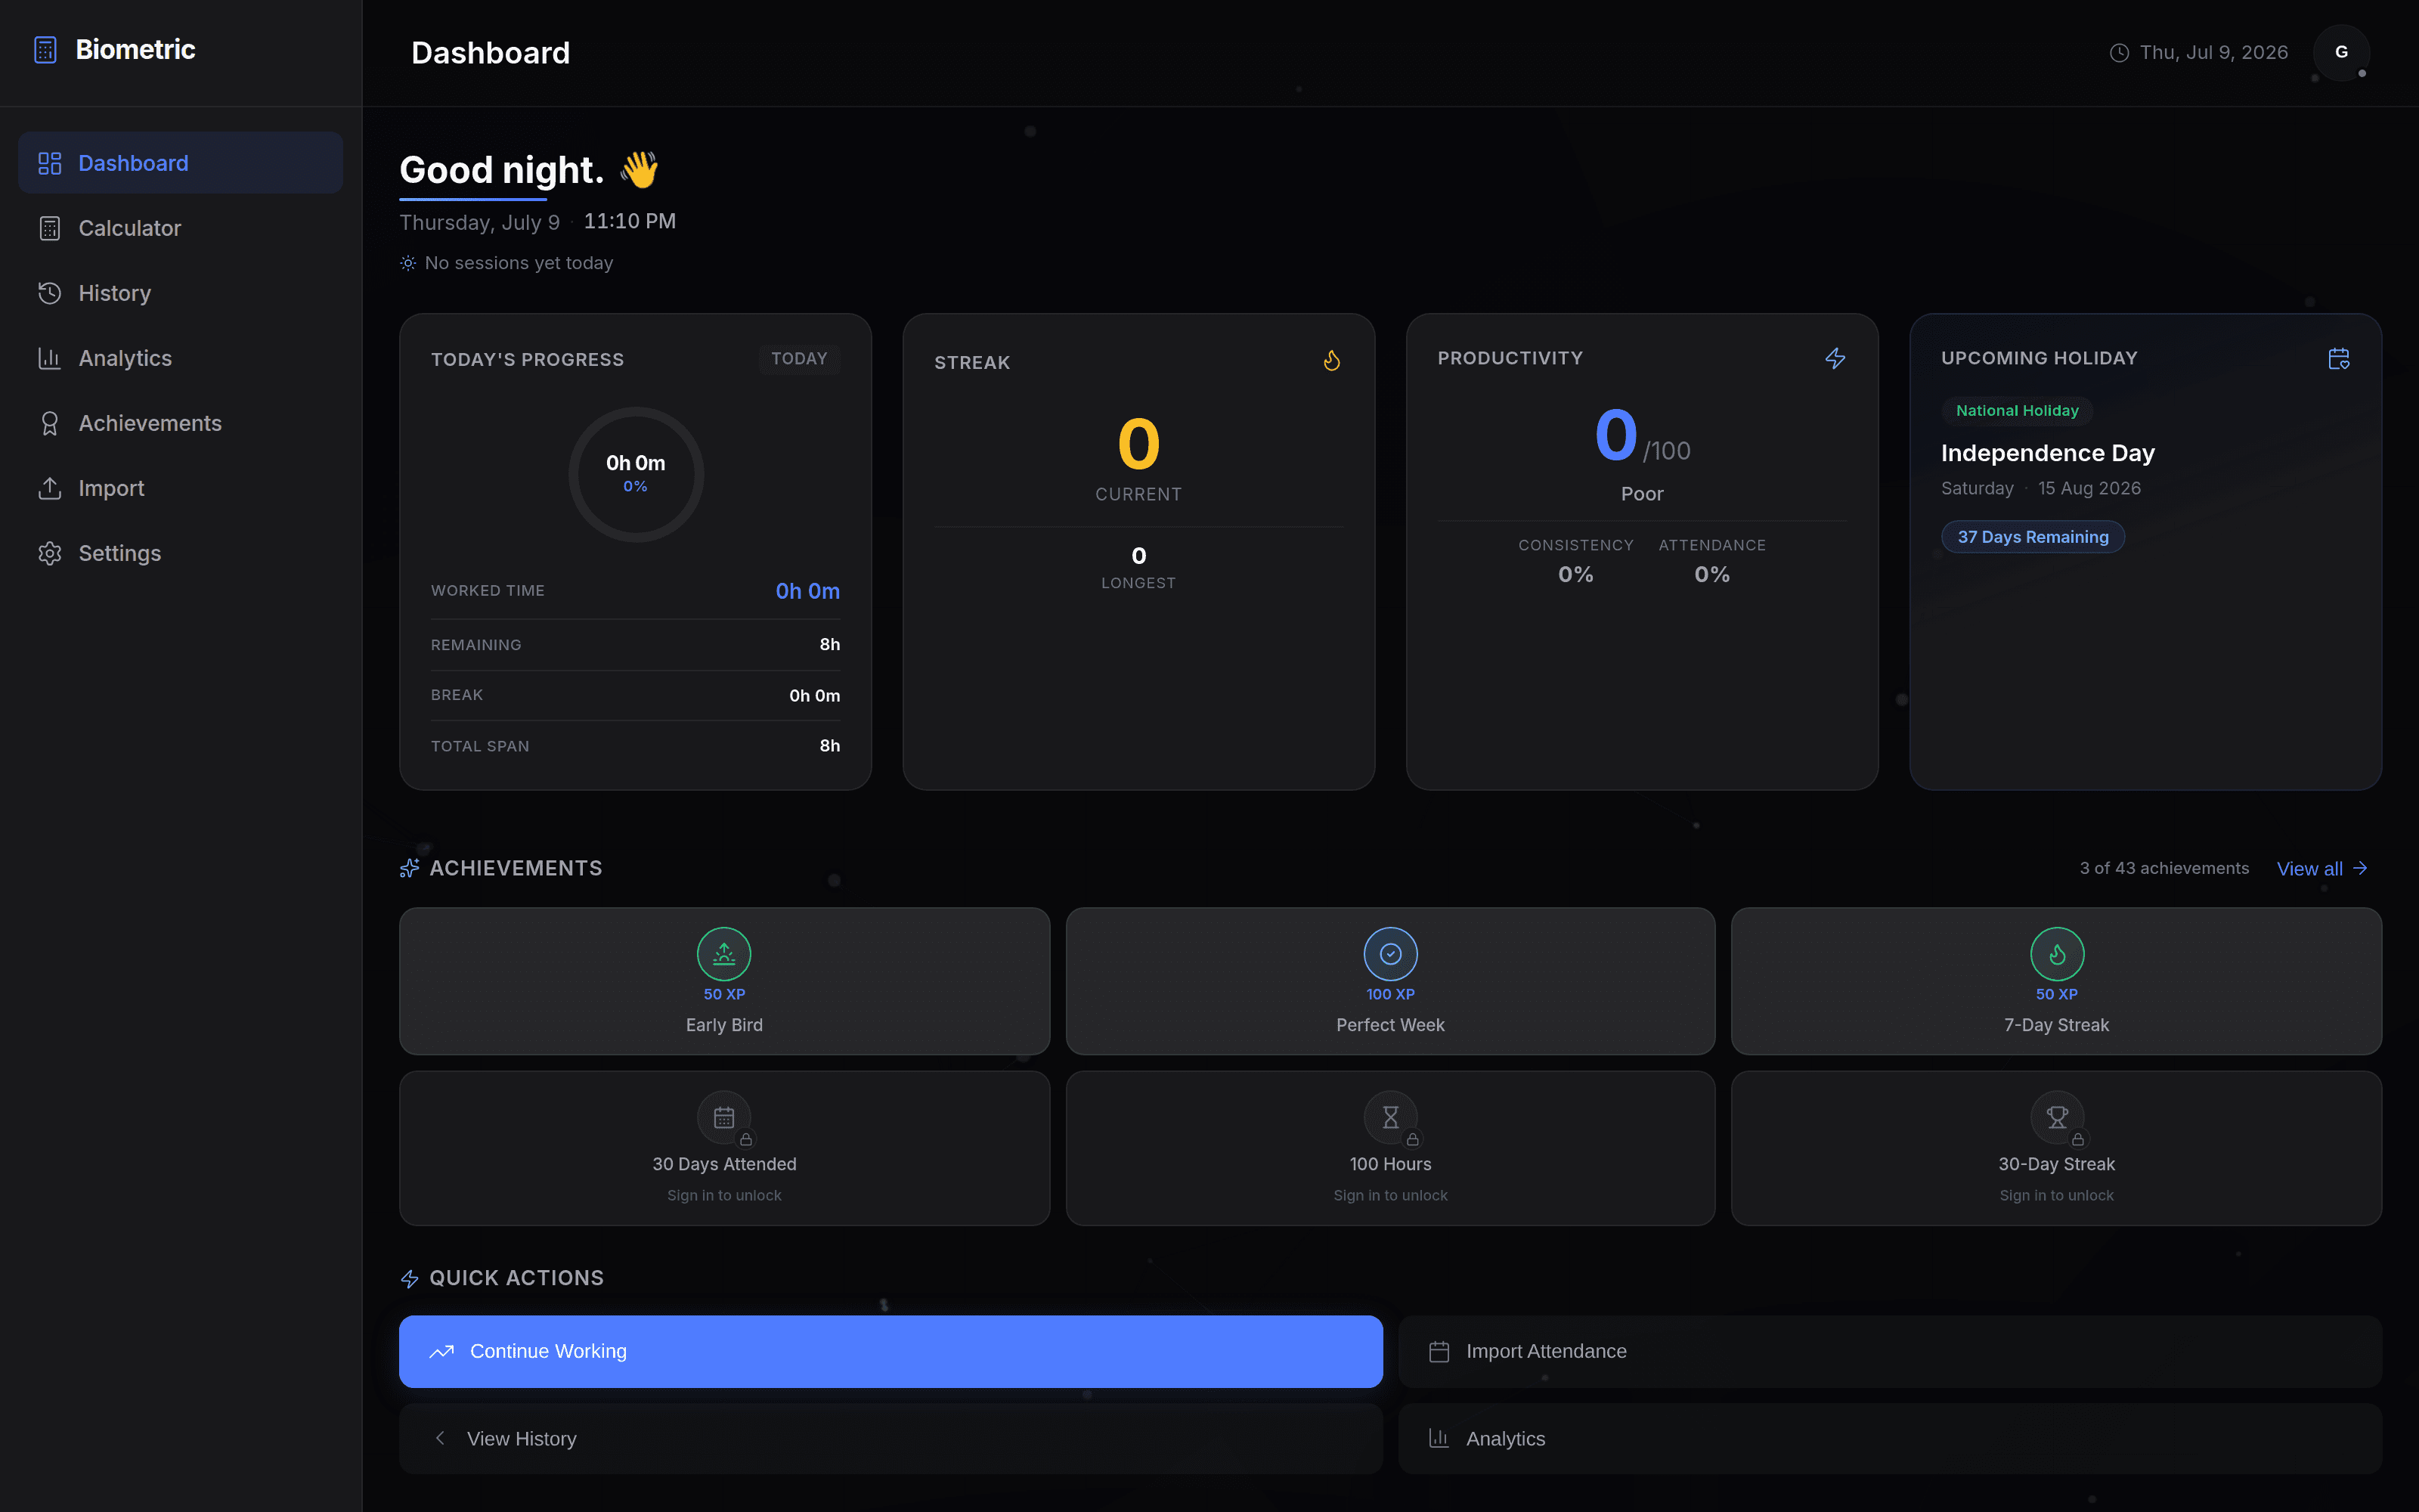Click the View History quick action
This screenshot has height=1512, width=2419.
(890, 1438)
